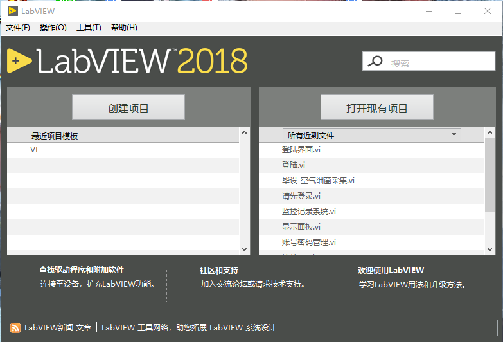Viewport: 503px width, 342px height.
Task: Open 查找驱动程序和附加软件 link
Action: [82, 271]
